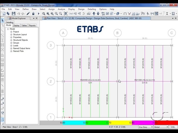Toggle the highlighted snap-to-points icon at the sidebar's bottom
Viewport: 178px width, 133px height.
pos(3,119)
